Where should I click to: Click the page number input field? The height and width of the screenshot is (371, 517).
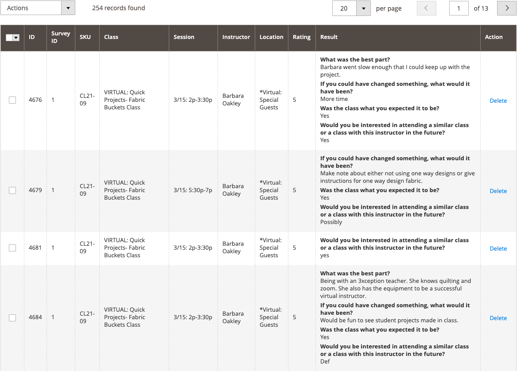pyautogui.click(x=459, y=8)
